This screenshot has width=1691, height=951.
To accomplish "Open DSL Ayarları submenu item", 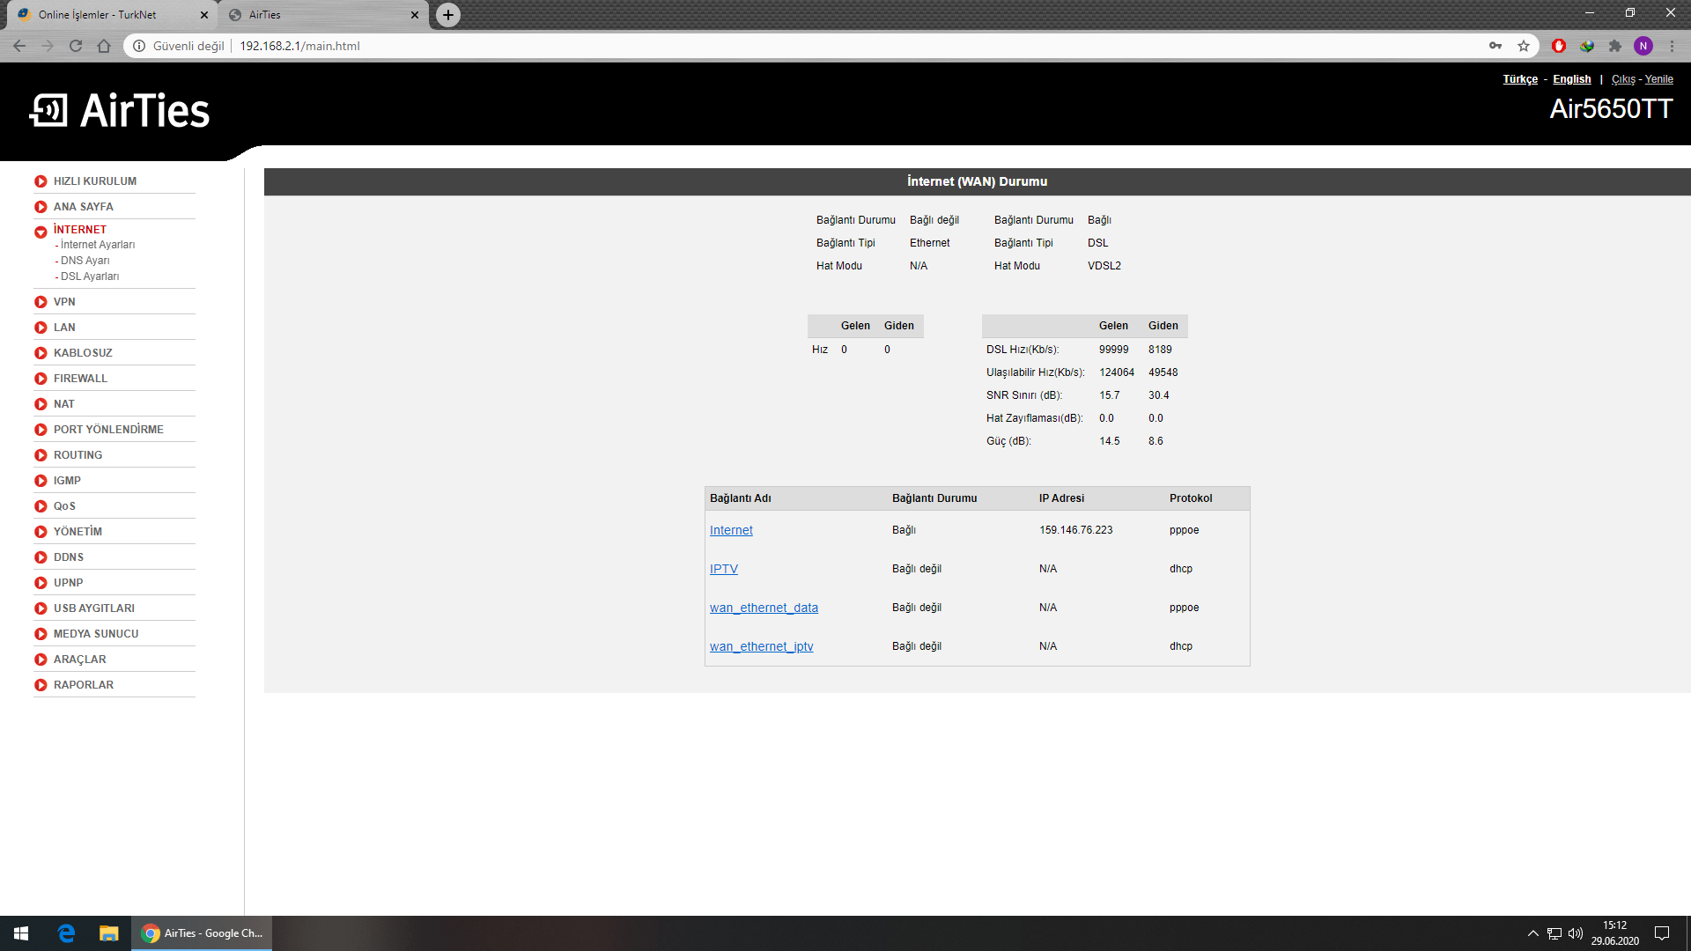I will tap(89, 276).
